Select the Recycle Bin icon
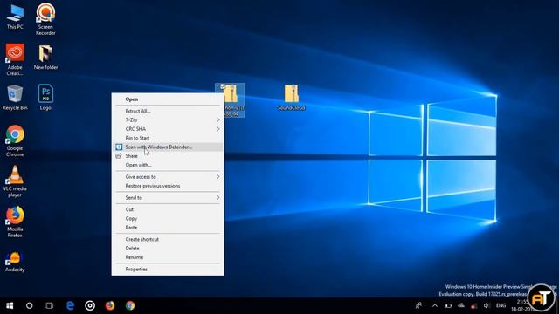The width and height of the screenshot is (559, 314). [15, 98]
